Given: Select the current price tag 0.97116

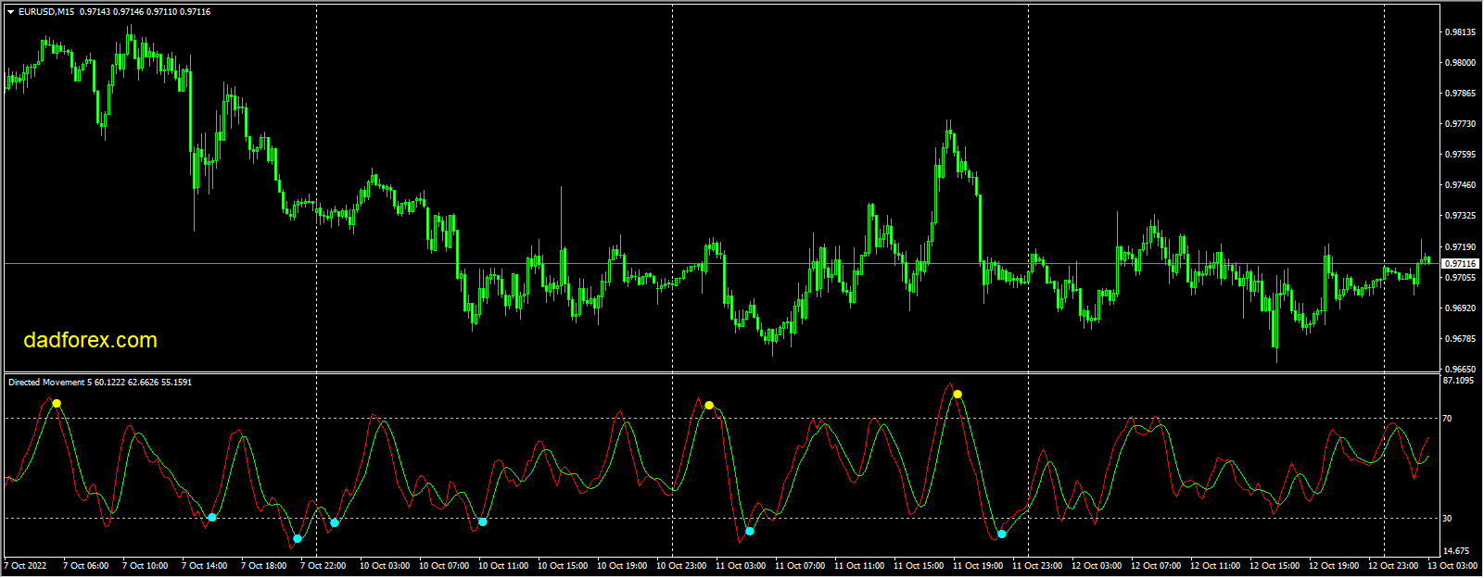Looking at the screenshot, I should (x=1460, y=264).
